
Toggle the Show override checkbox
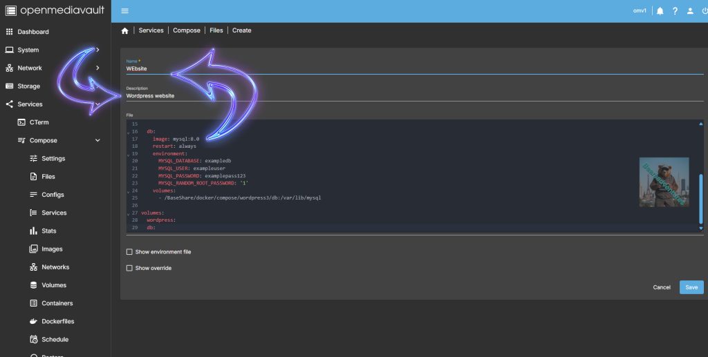129,268
